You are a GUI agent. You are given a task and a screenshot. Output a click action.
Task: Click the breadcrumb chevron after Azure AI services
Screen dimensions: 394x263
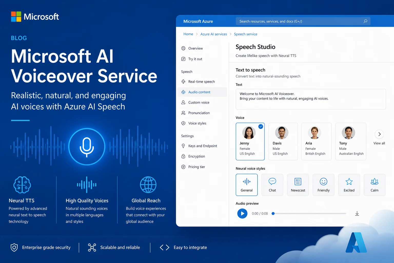click(231, 34)
